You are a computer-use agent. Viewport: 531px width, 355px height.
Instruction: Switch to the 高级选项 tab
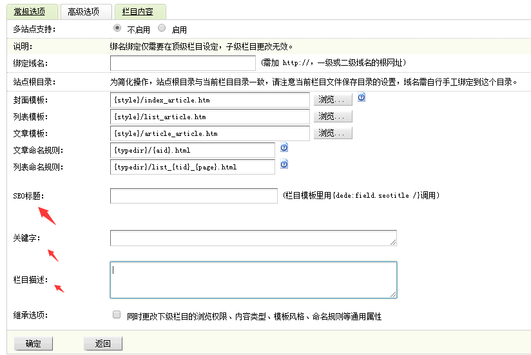(86, 12)
